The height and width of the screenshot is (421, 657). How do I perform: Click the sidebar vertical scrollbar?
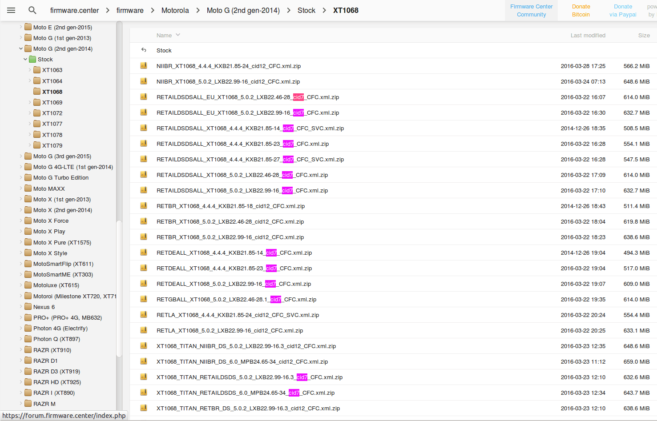119,289
